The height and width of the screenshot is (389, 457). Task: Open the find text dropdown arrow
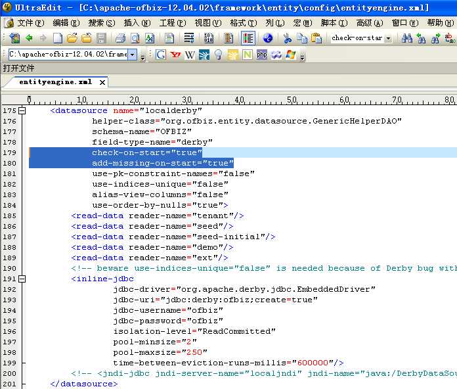point(388,38)
